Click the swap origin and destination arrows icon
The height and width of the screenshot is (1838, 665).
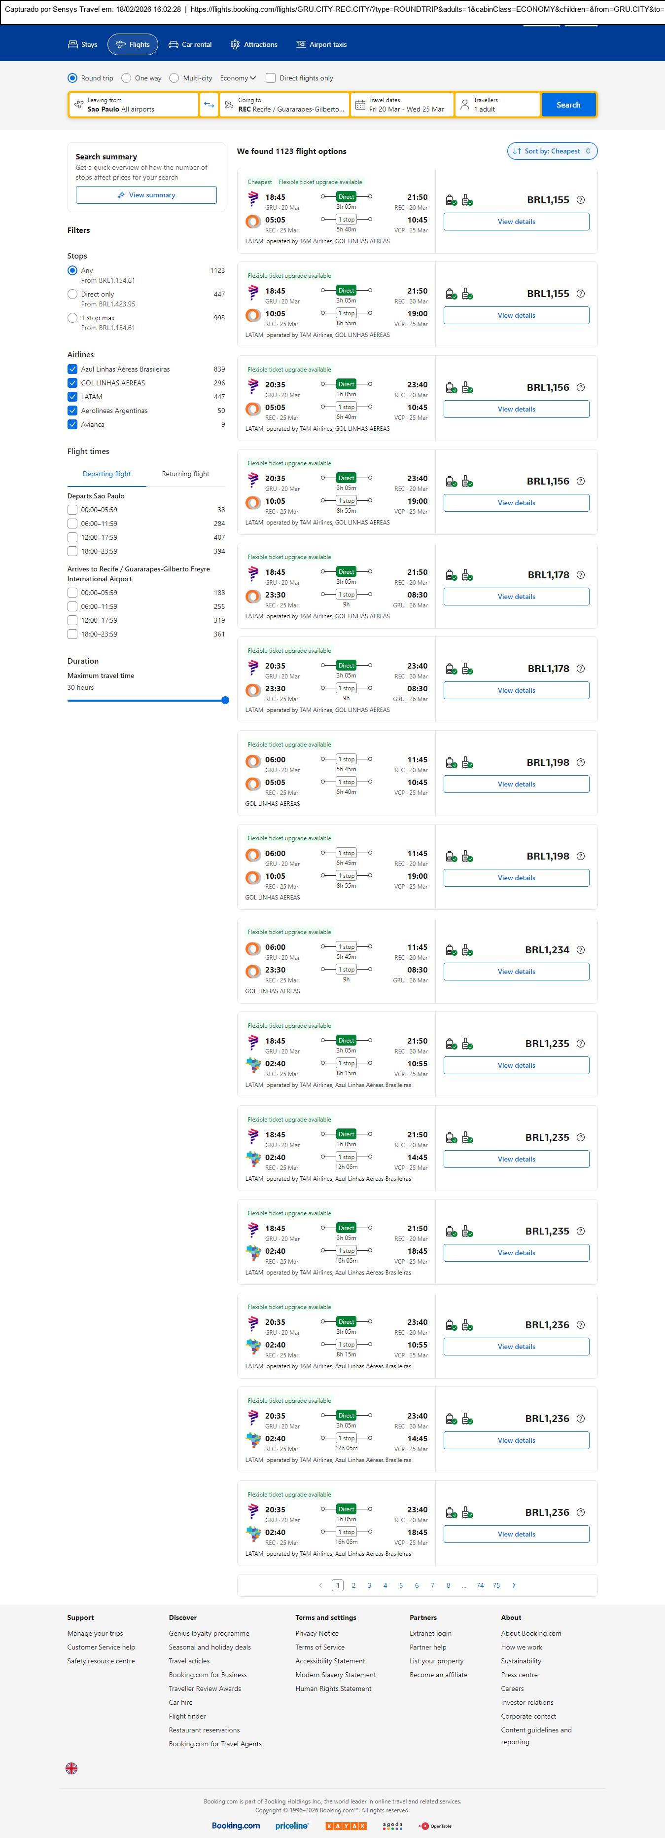coord(209,105)
